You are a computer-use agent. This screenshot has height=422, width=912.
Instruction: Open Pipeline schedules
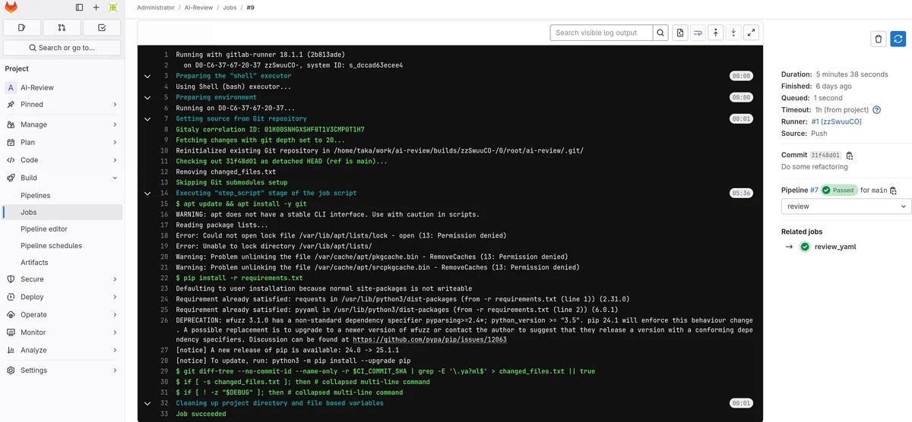(x=62, y=246)
